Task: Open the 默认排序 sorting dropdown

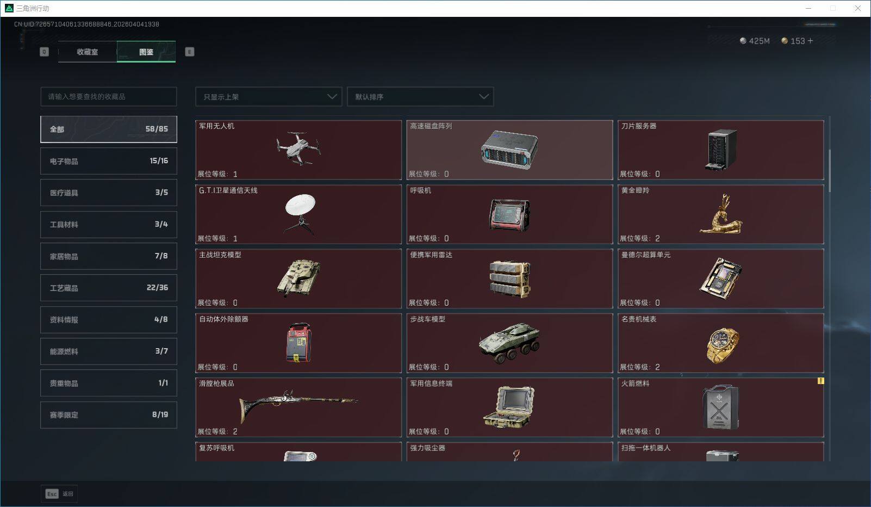Action: click(x=420, y=96)
